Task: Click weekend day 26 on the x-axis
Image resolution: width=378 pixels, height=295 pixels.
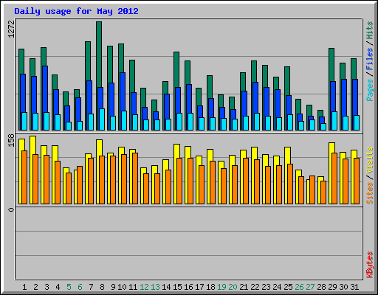Action: (x=299, y=287)
